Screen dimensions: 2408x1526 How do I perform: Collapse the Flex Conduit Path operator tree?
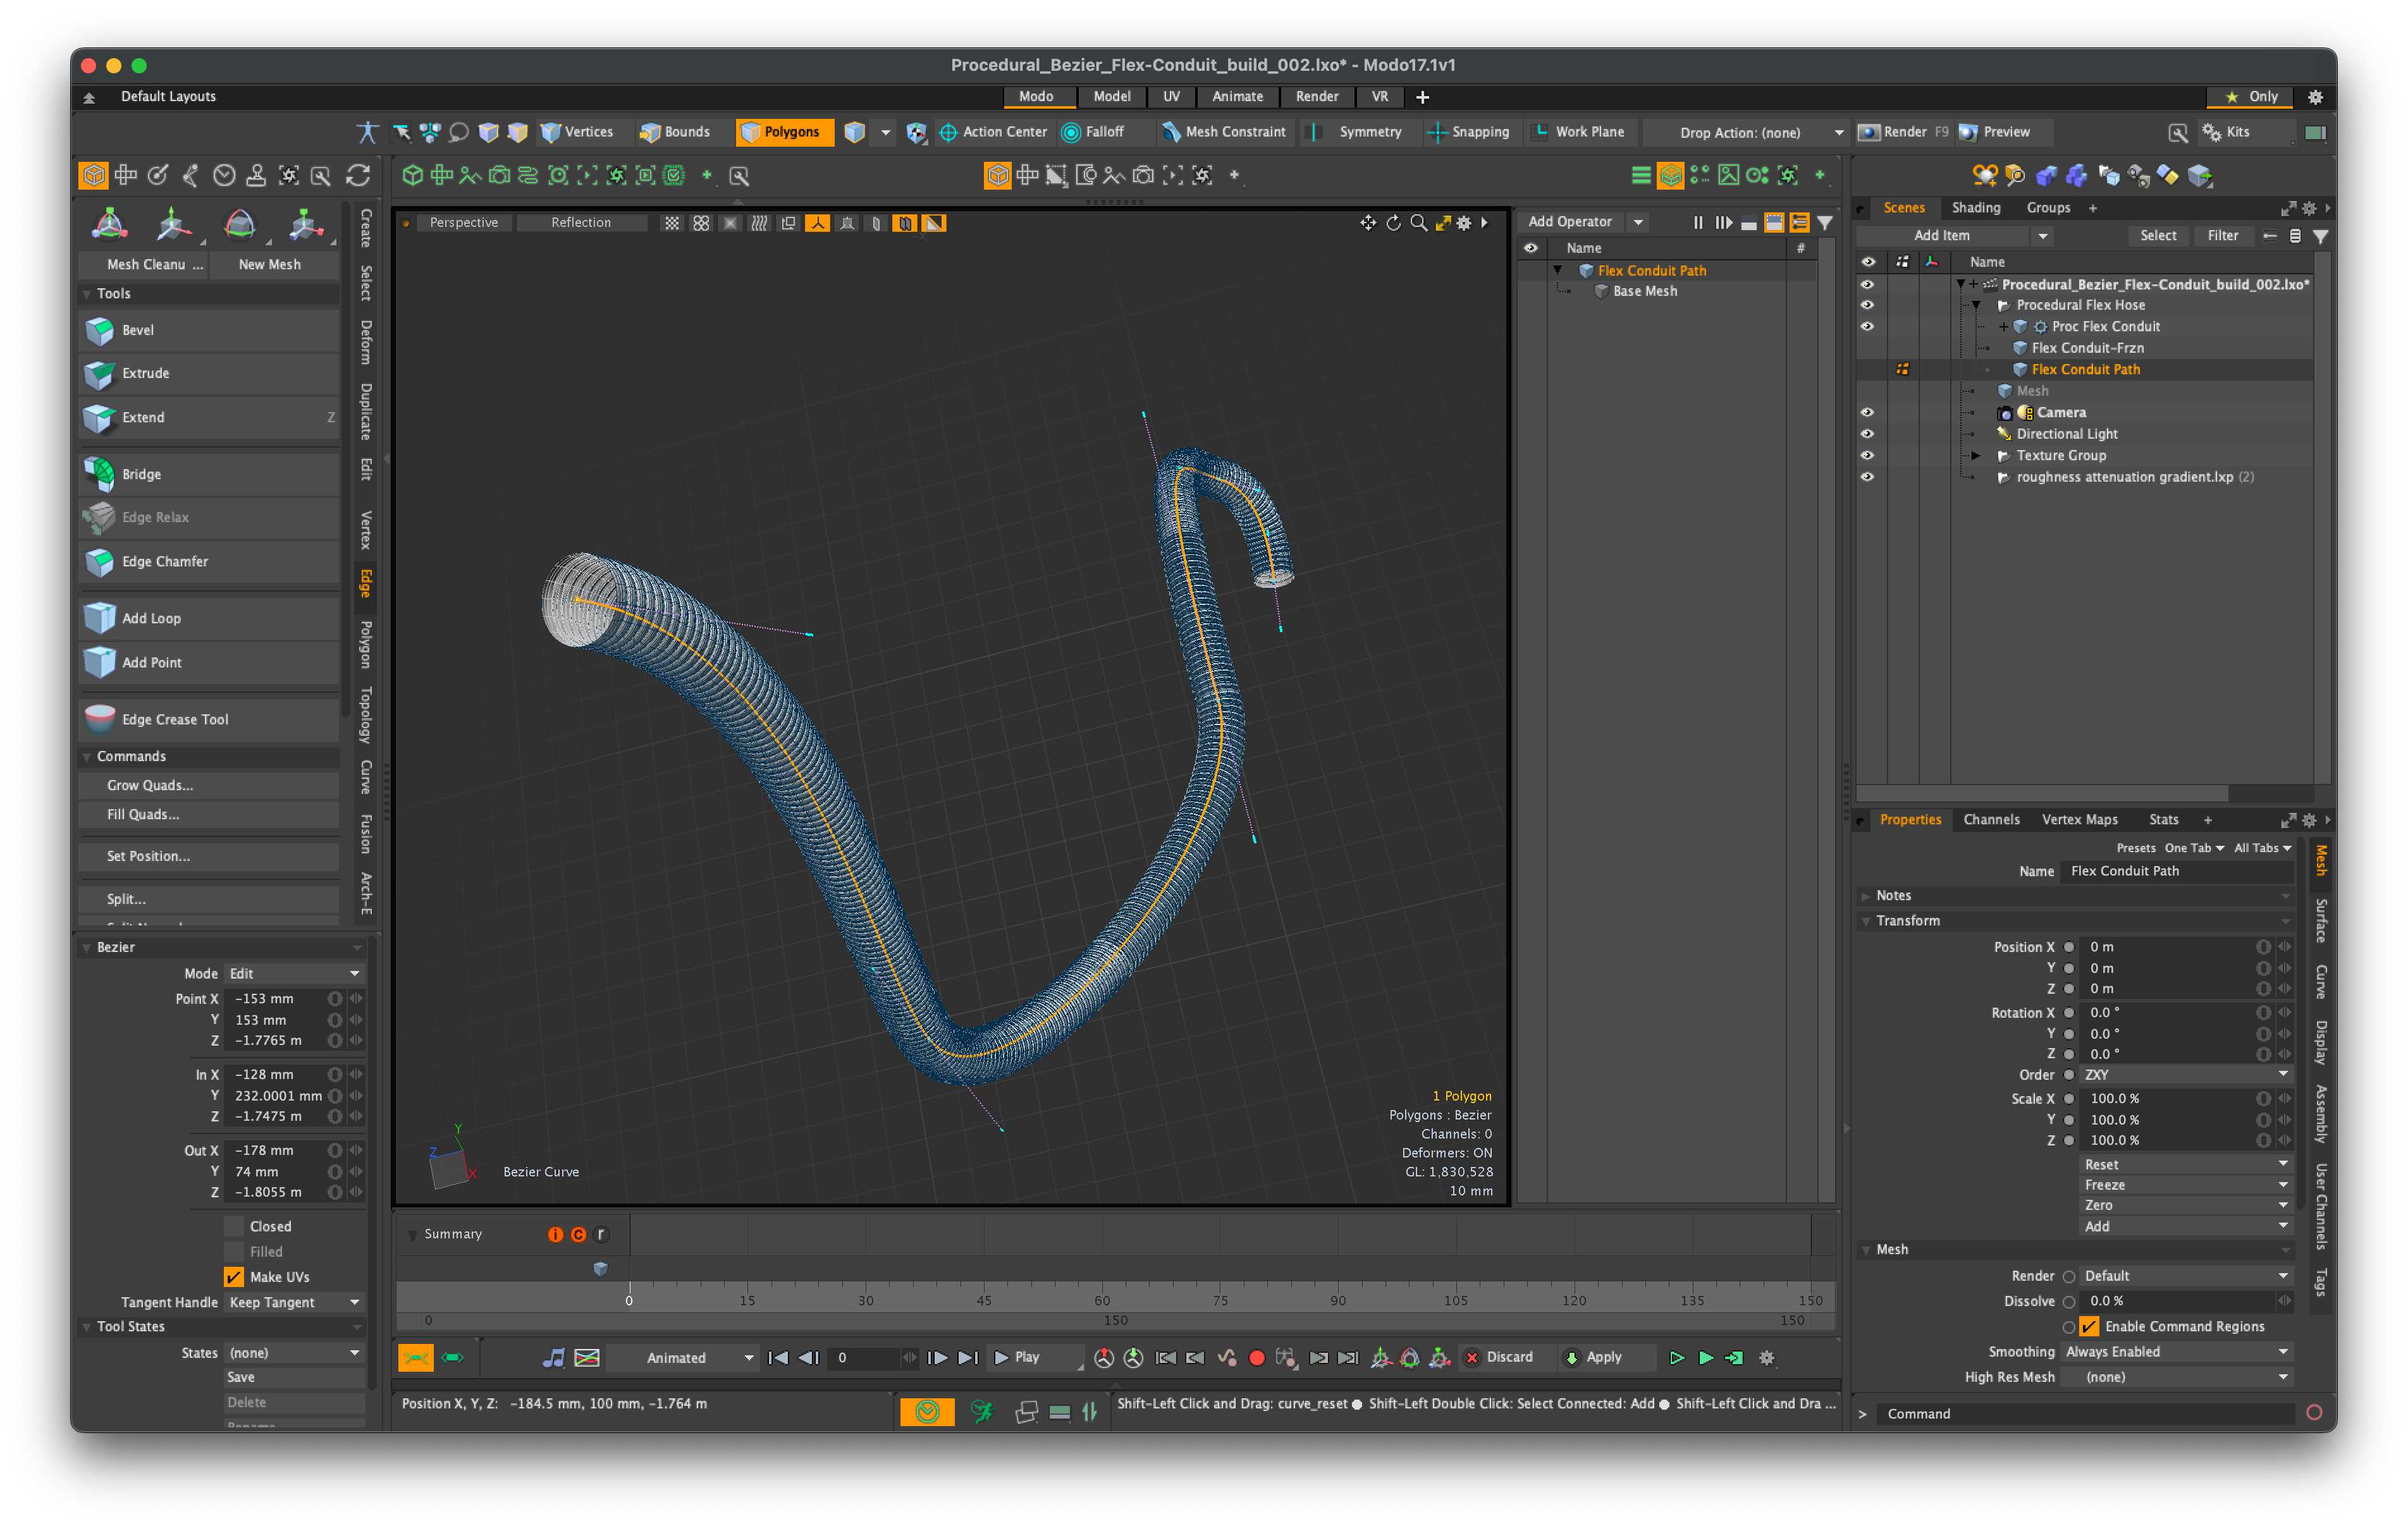pos(1558,270)
